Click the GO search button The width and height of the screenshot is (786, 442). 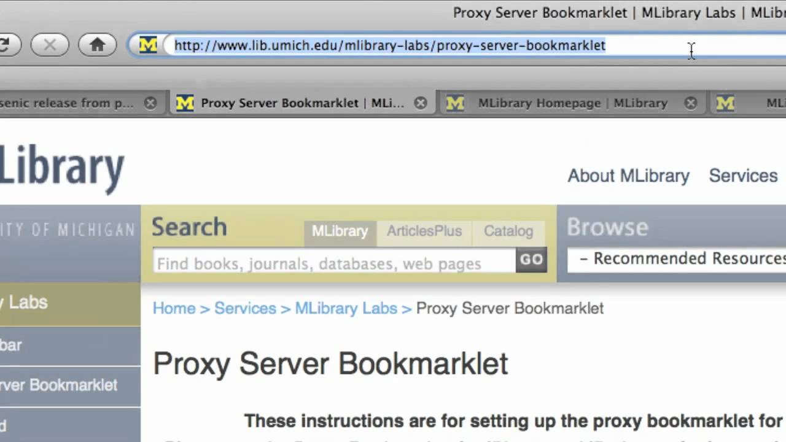click(x=532, y=260)
